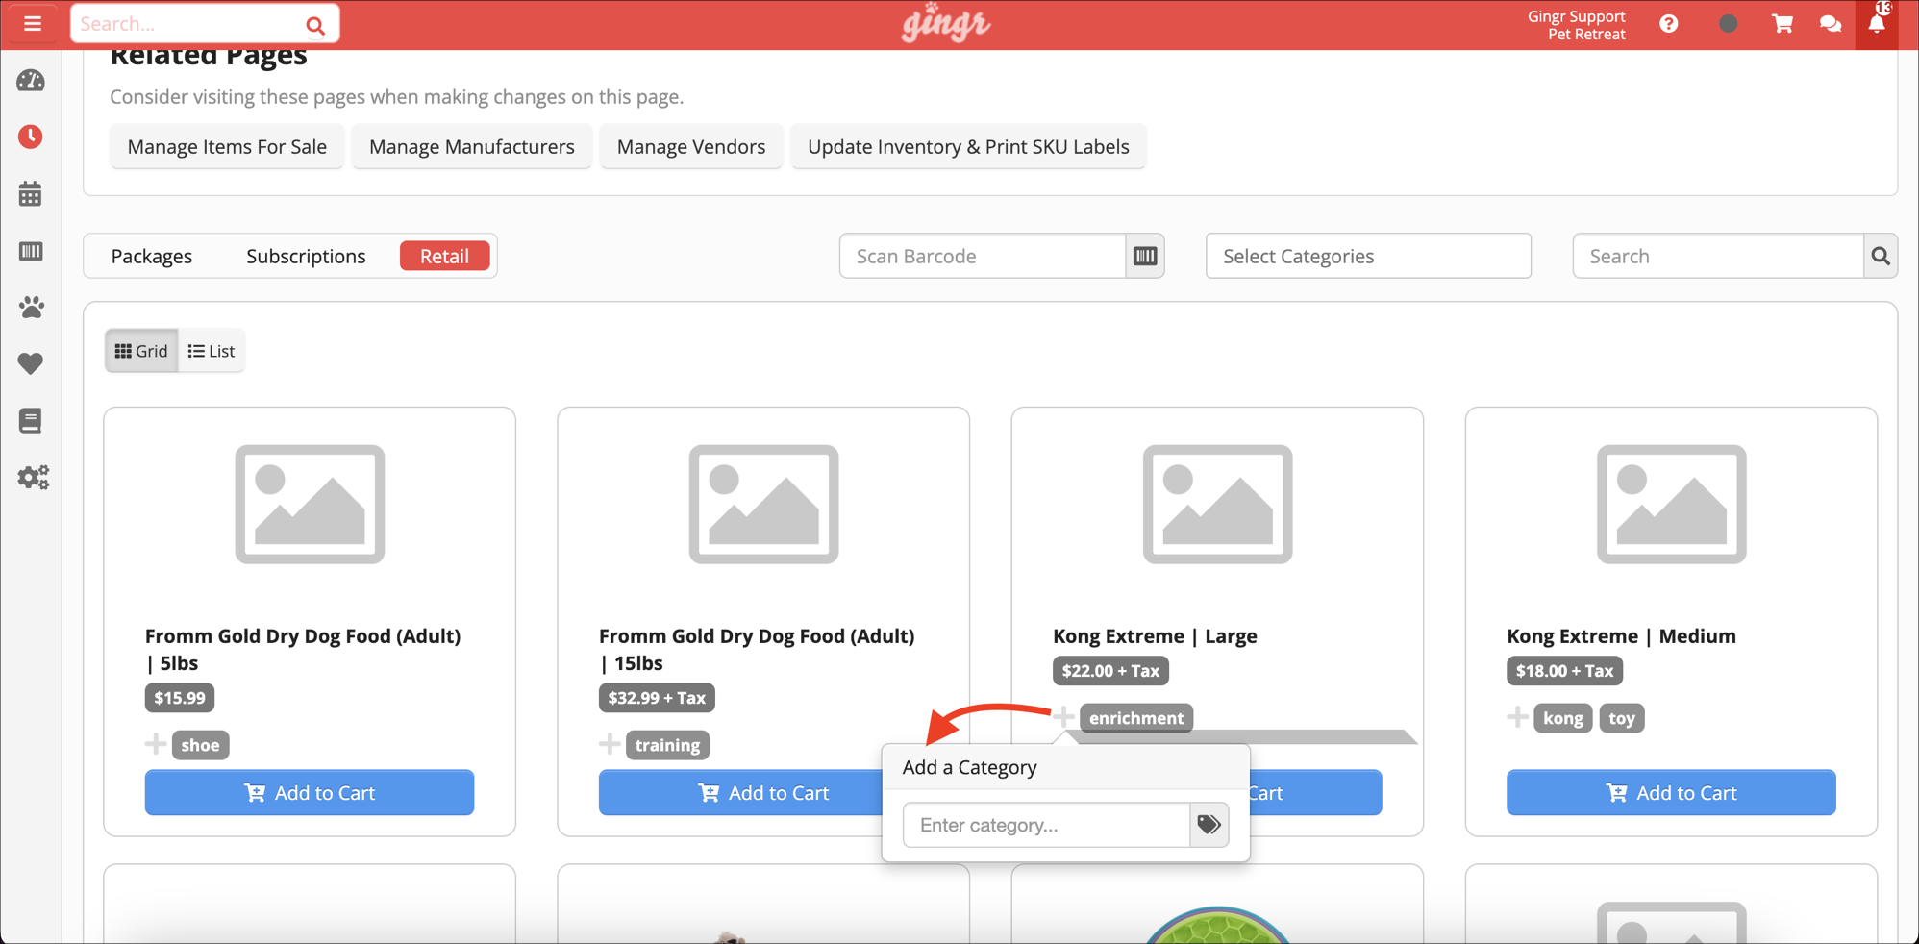Click Manage Items For Sale button
The height and width of the screenshot is (944, 1919).
[x=227, y=146]
